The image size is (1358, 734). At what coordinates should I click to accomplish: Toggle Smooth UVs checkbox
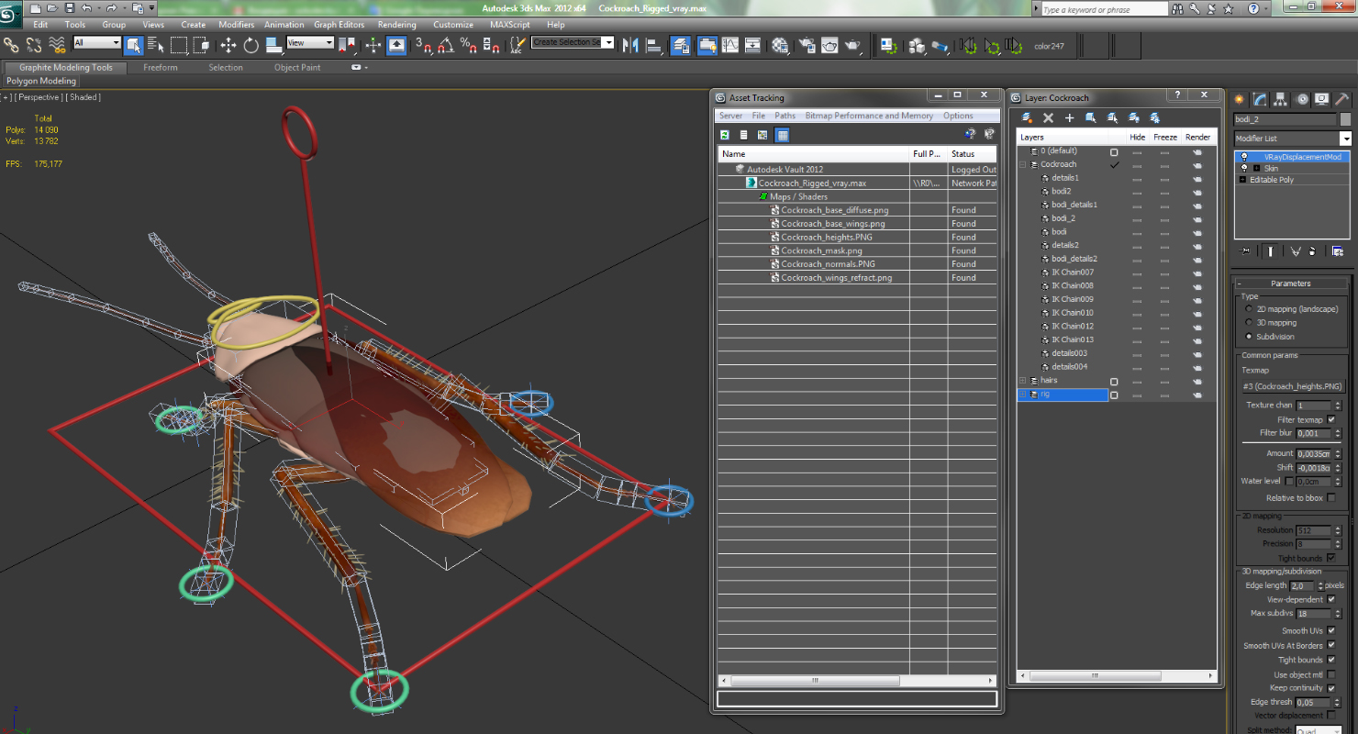pyautogui.click(x=1331, y=630)
